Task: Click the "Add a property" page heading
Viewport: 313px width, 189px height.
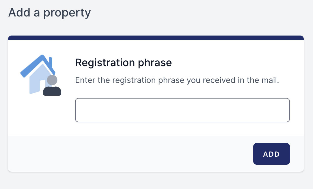Action: point(49,13)
